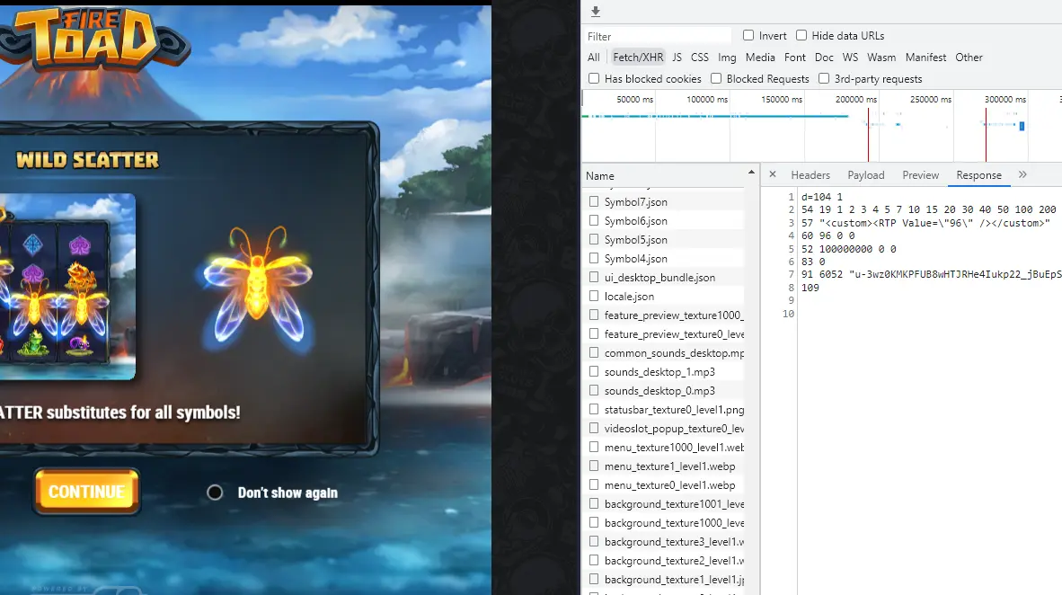The height and width of the screenshot is (595, 1062).
Task: Open the Payload tab
Action: [x=865, y=175]
